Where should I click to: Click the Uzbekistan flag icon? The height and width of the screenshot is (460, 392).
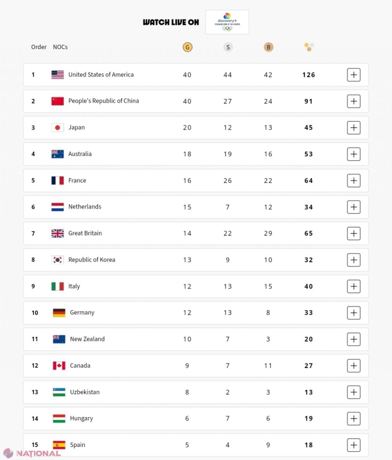click(59, 392)
